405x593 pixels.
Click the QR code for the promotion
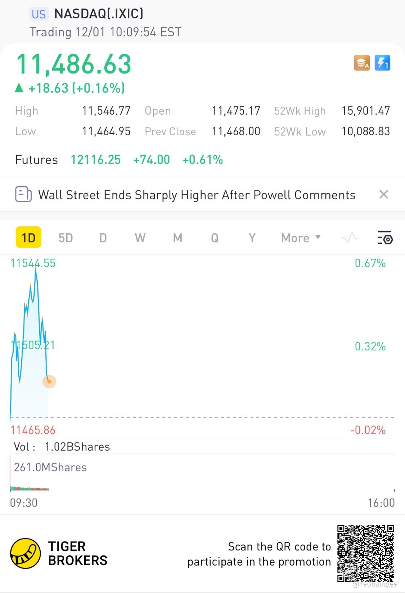pos(366,554)
